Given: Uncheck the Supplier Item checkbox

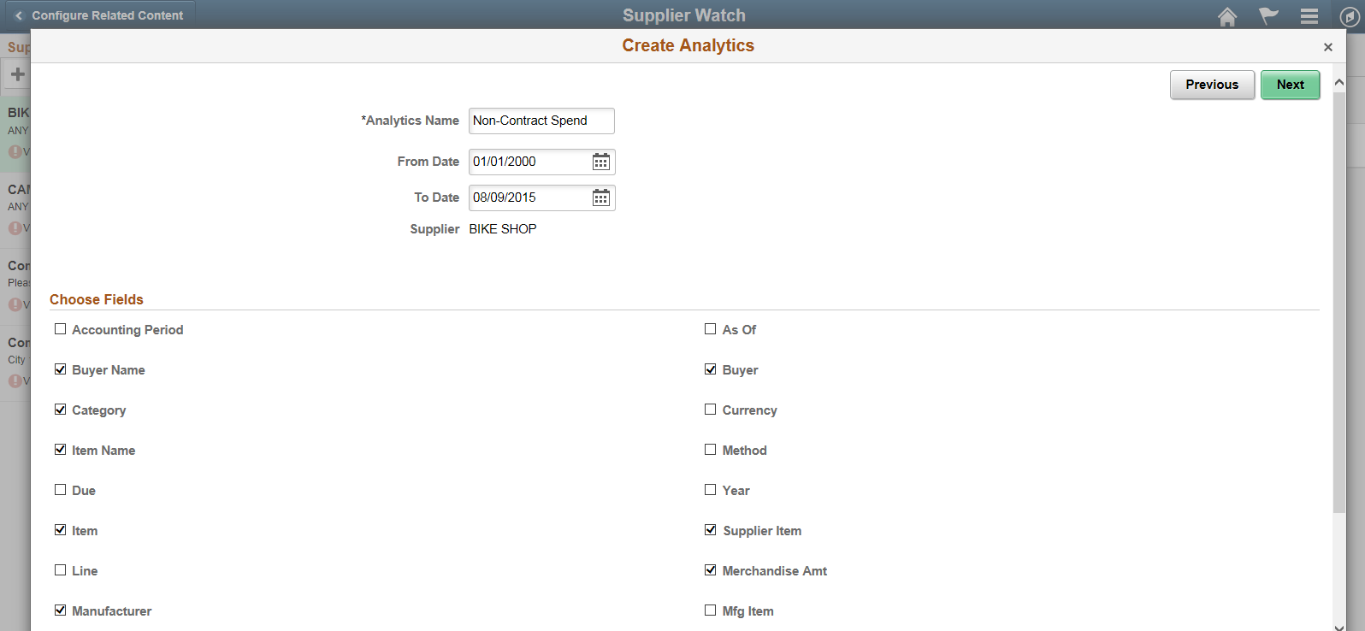Looking at the screenshot, I should coord(710,530).
